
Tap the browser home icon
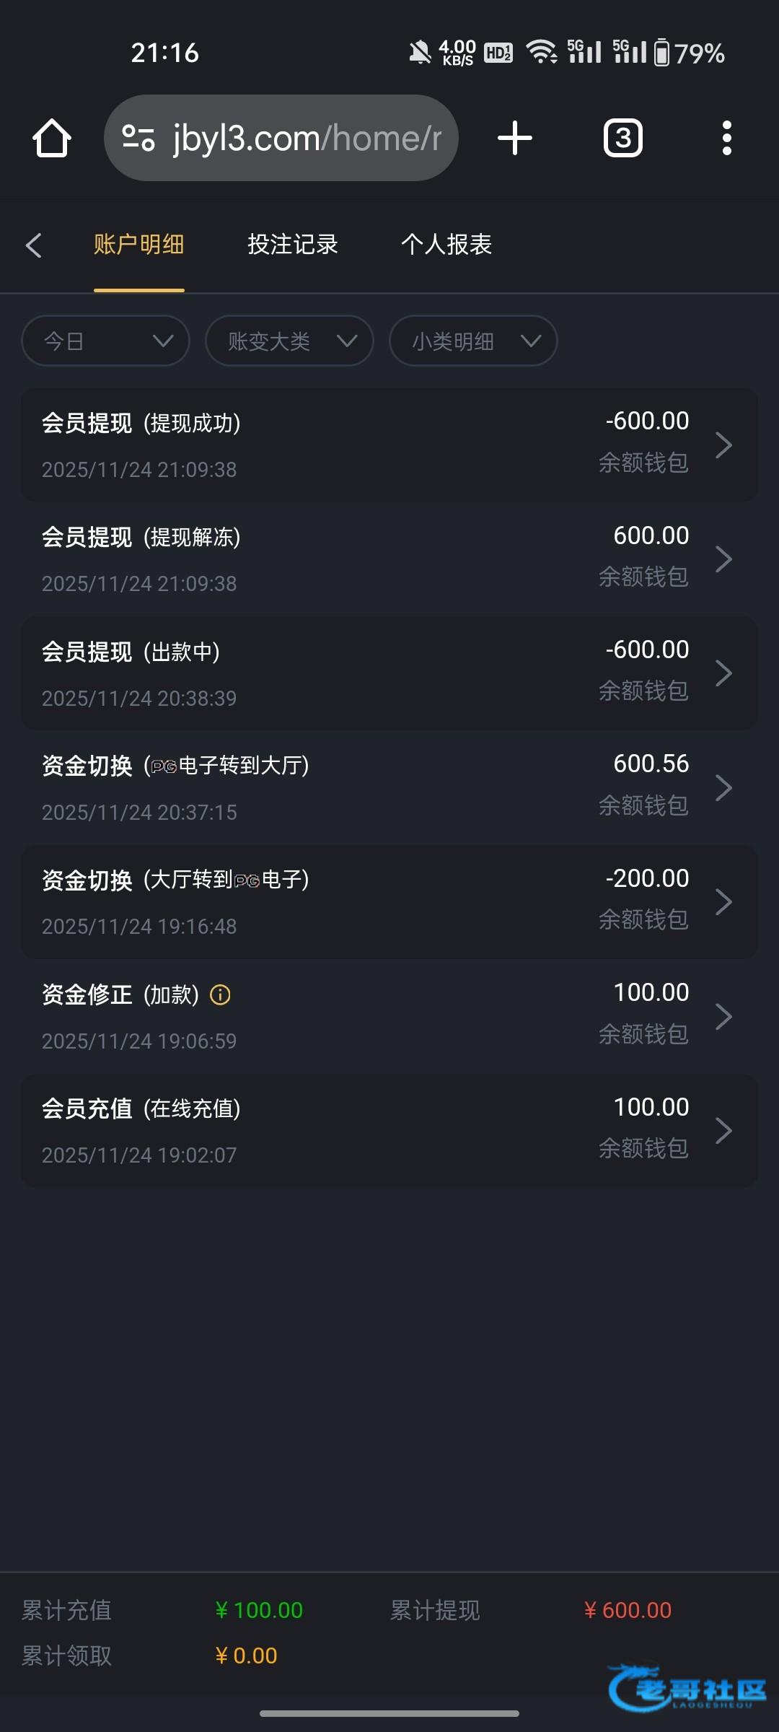52,138
